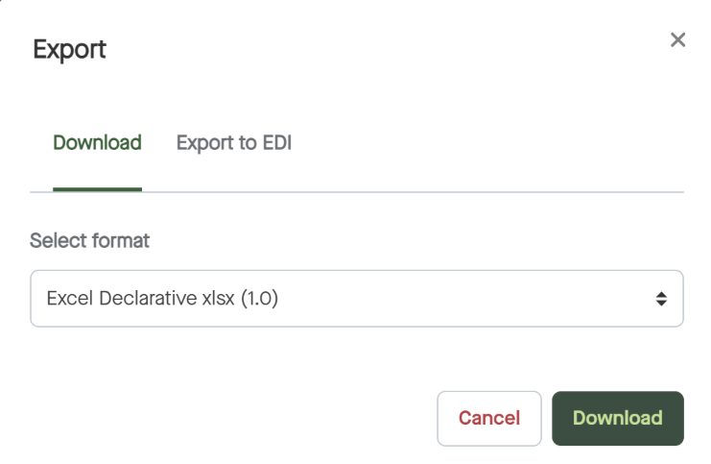This screenshot has height=464, width=711.
Task: Click the Select format label
Action: tap(89, 240)
